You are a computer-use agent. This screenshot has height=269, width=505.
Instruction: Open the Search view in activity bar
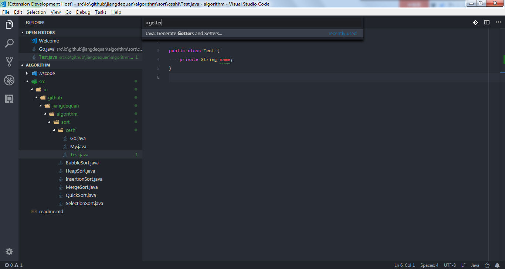pyautogui.click(x=9, y=43)
